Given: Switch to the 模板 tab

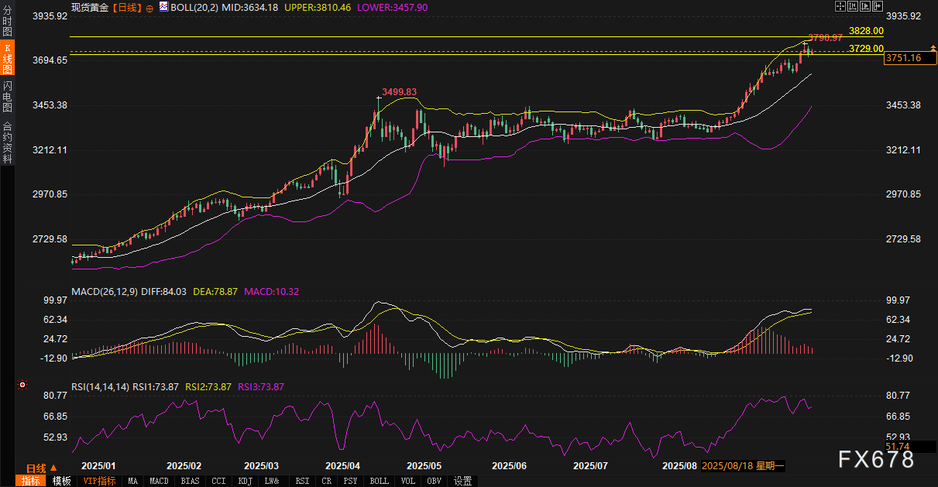Looking at the screenshot, I should click(62, 481).
